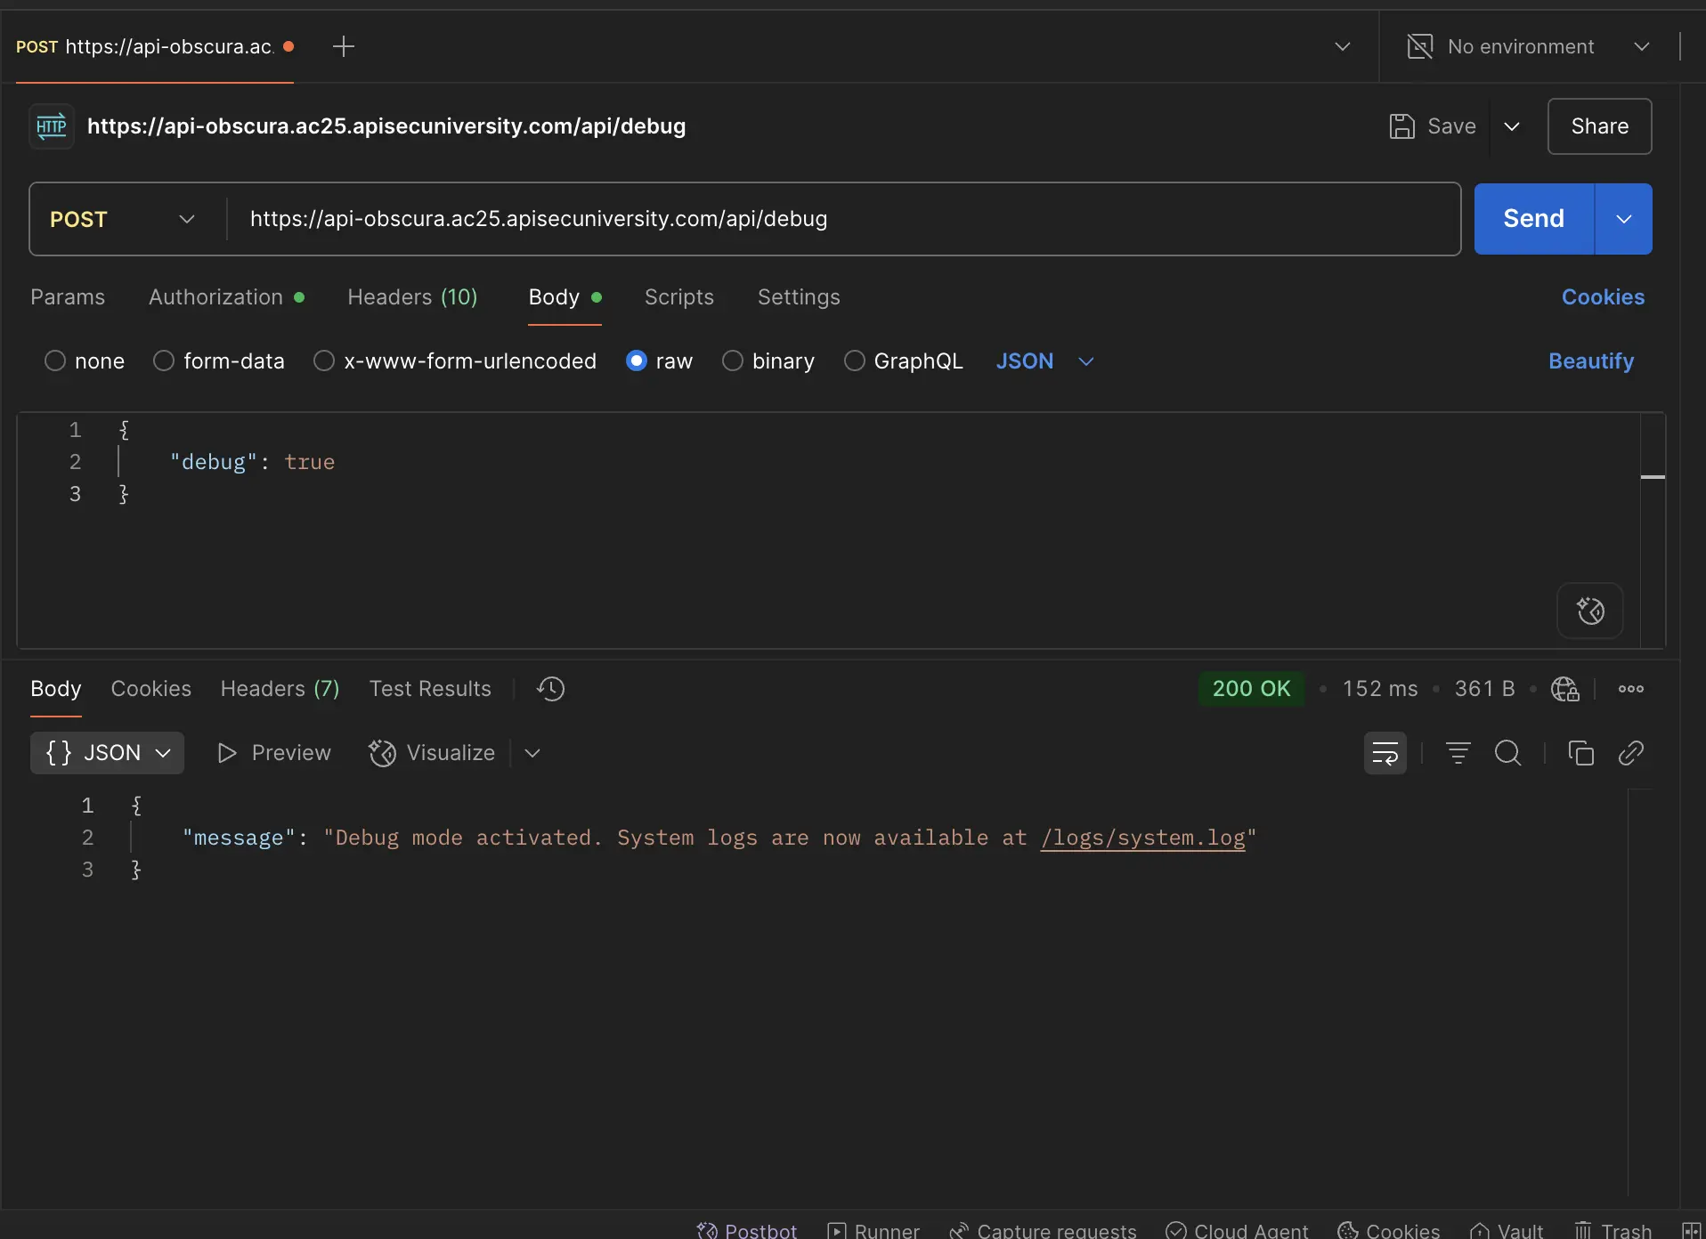Click the Preview play icon
1706x1239 pixels.
click(x=227, y=753)
